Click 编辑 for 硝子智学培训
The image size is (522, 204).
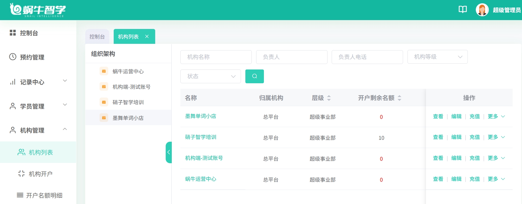tap(456, 137)
